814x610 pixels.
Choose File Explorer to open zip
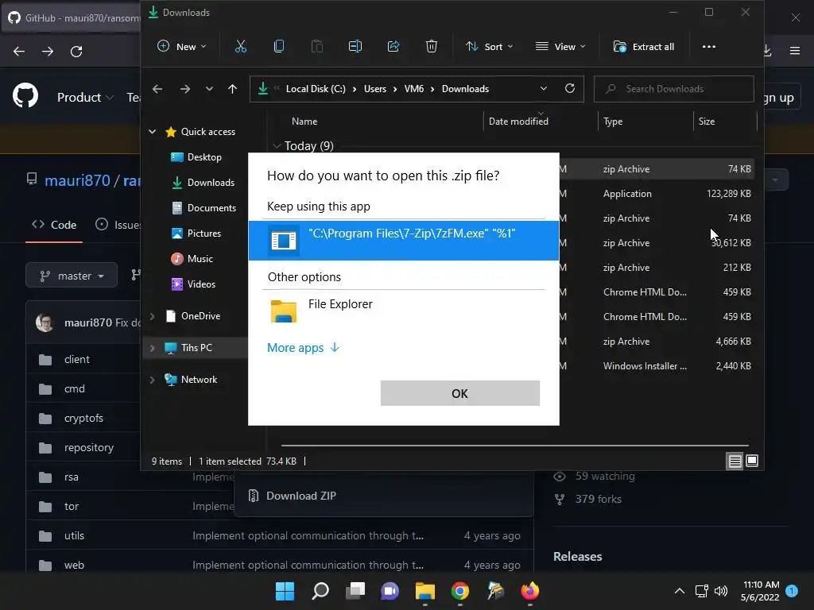tap(403, 311)
